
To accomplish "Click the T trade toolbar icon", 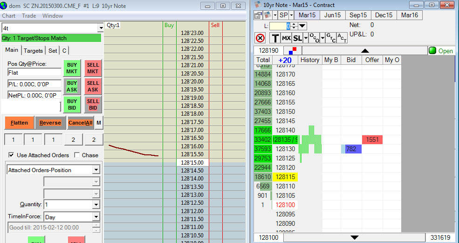I will [x=275, y=38].
